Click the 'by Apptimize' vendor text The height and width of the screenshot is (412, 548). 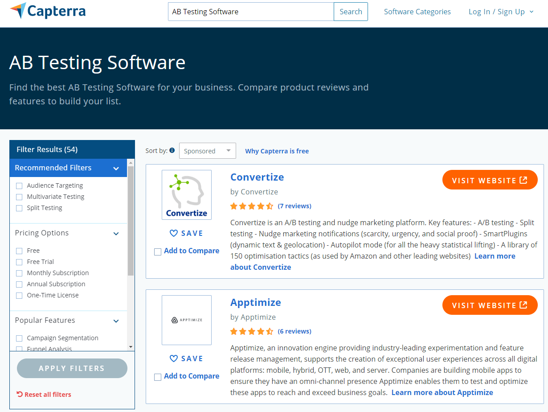coord(253,317)
